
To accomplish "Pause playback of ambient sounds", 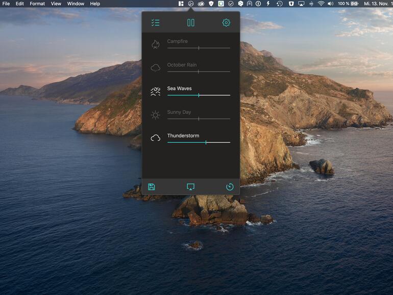I will pos(191,23).
